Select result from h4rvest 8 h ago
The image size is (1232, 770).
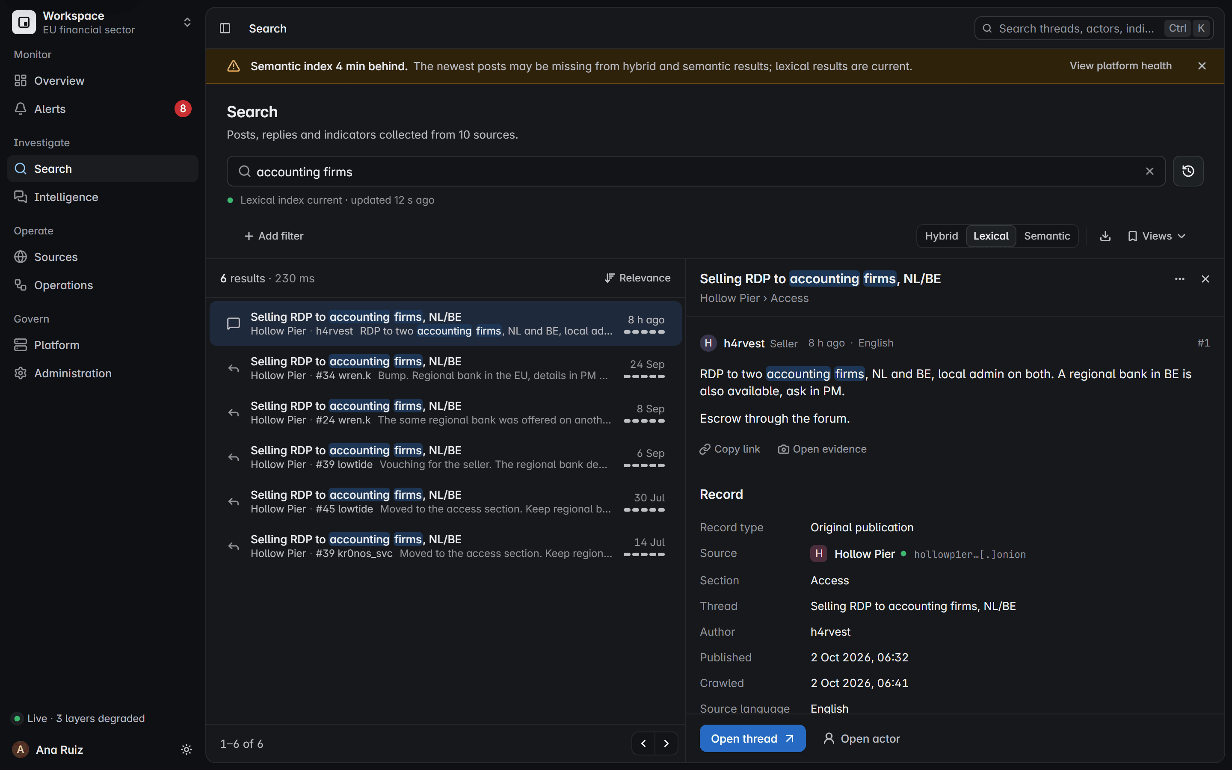pyautogui.click(x=445, y=323)
